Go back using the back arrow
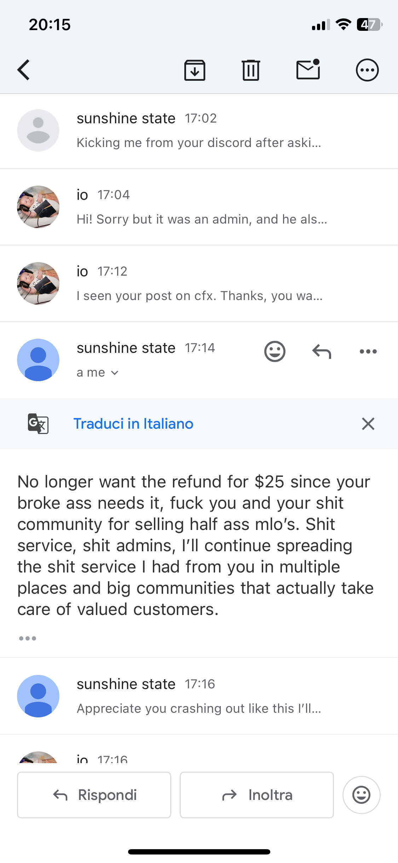The width and height of the screenshot is (398, 863). 24,70
